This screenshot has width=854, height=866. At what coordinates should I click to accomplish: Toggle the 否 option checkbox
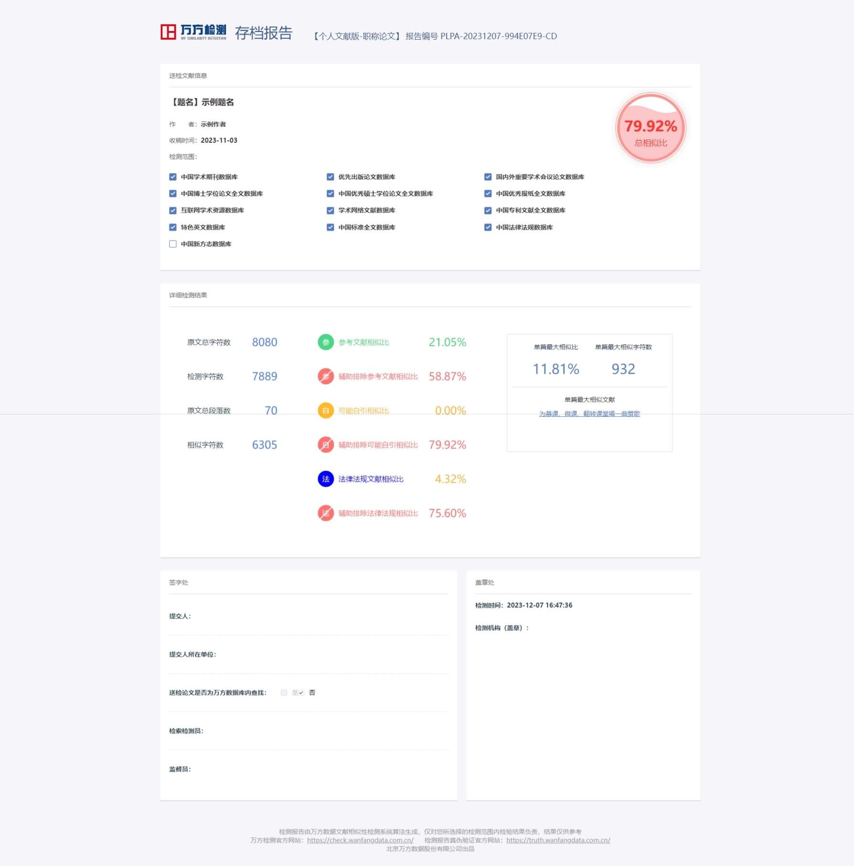(301, 693)
